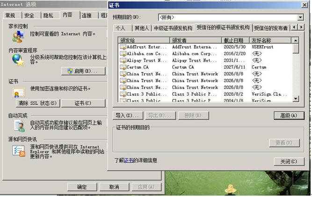Open the 受信任的发布者 tab
Screen dimensions: 312x197
(271, 28)
